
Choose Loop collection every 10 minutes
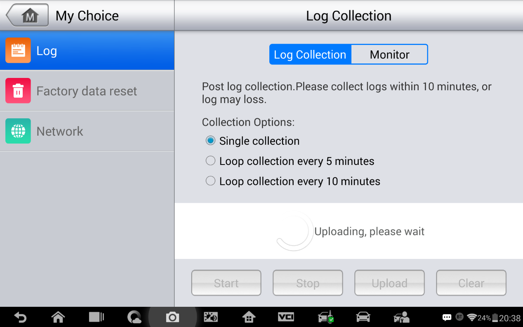pos(210,181)
